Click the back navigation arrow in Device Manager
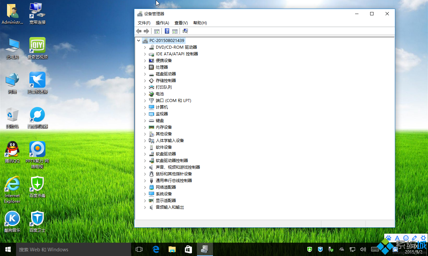Screen dimensions: 428x256 click(x=139, y=31)
